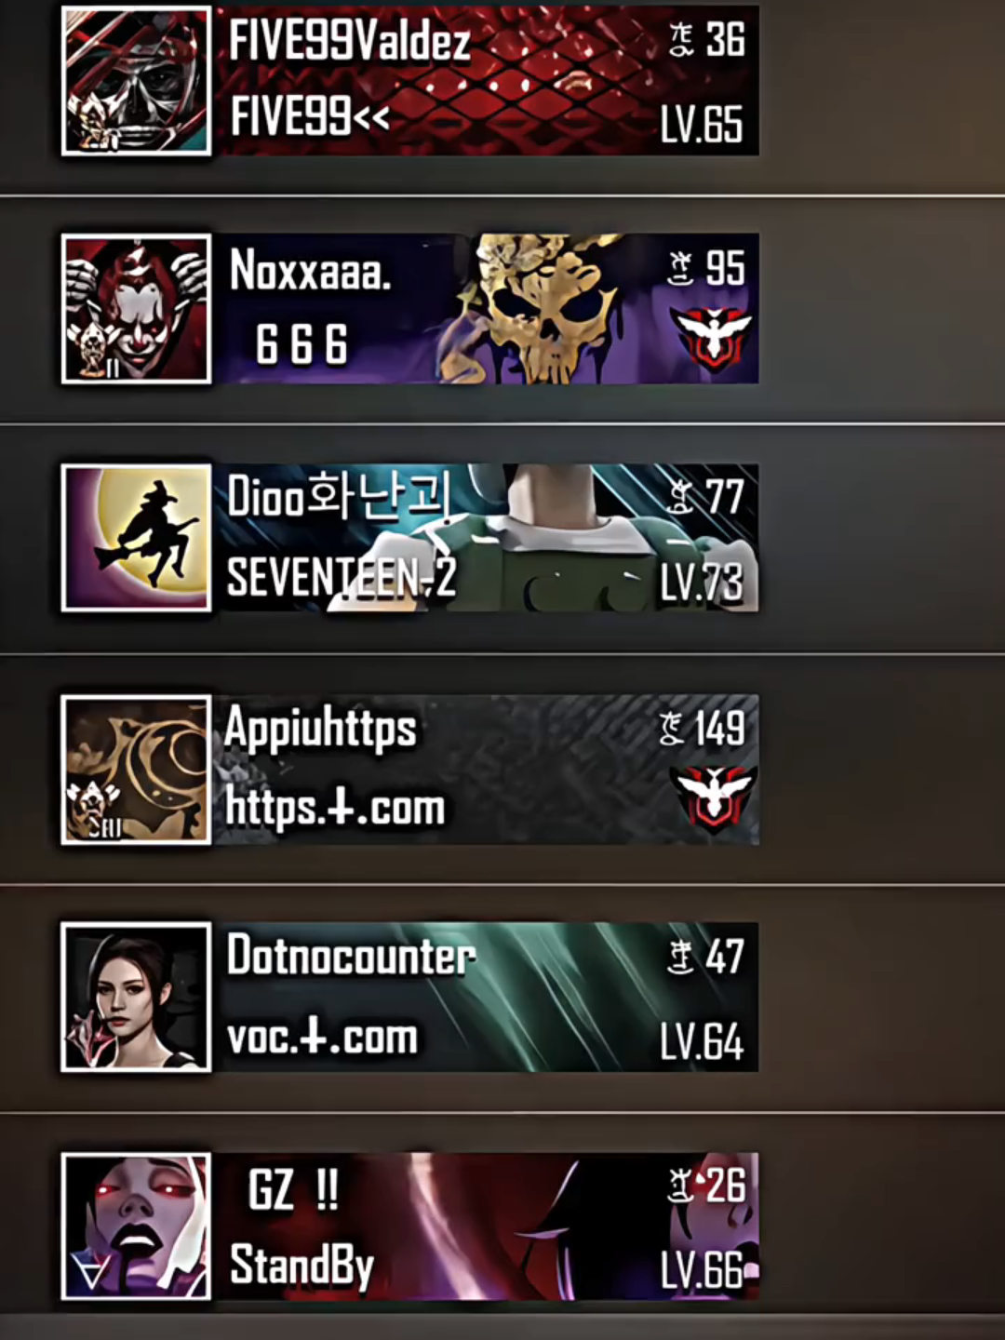
Task: Tap the witch silhouette avatar
Action: click(137, 538)
